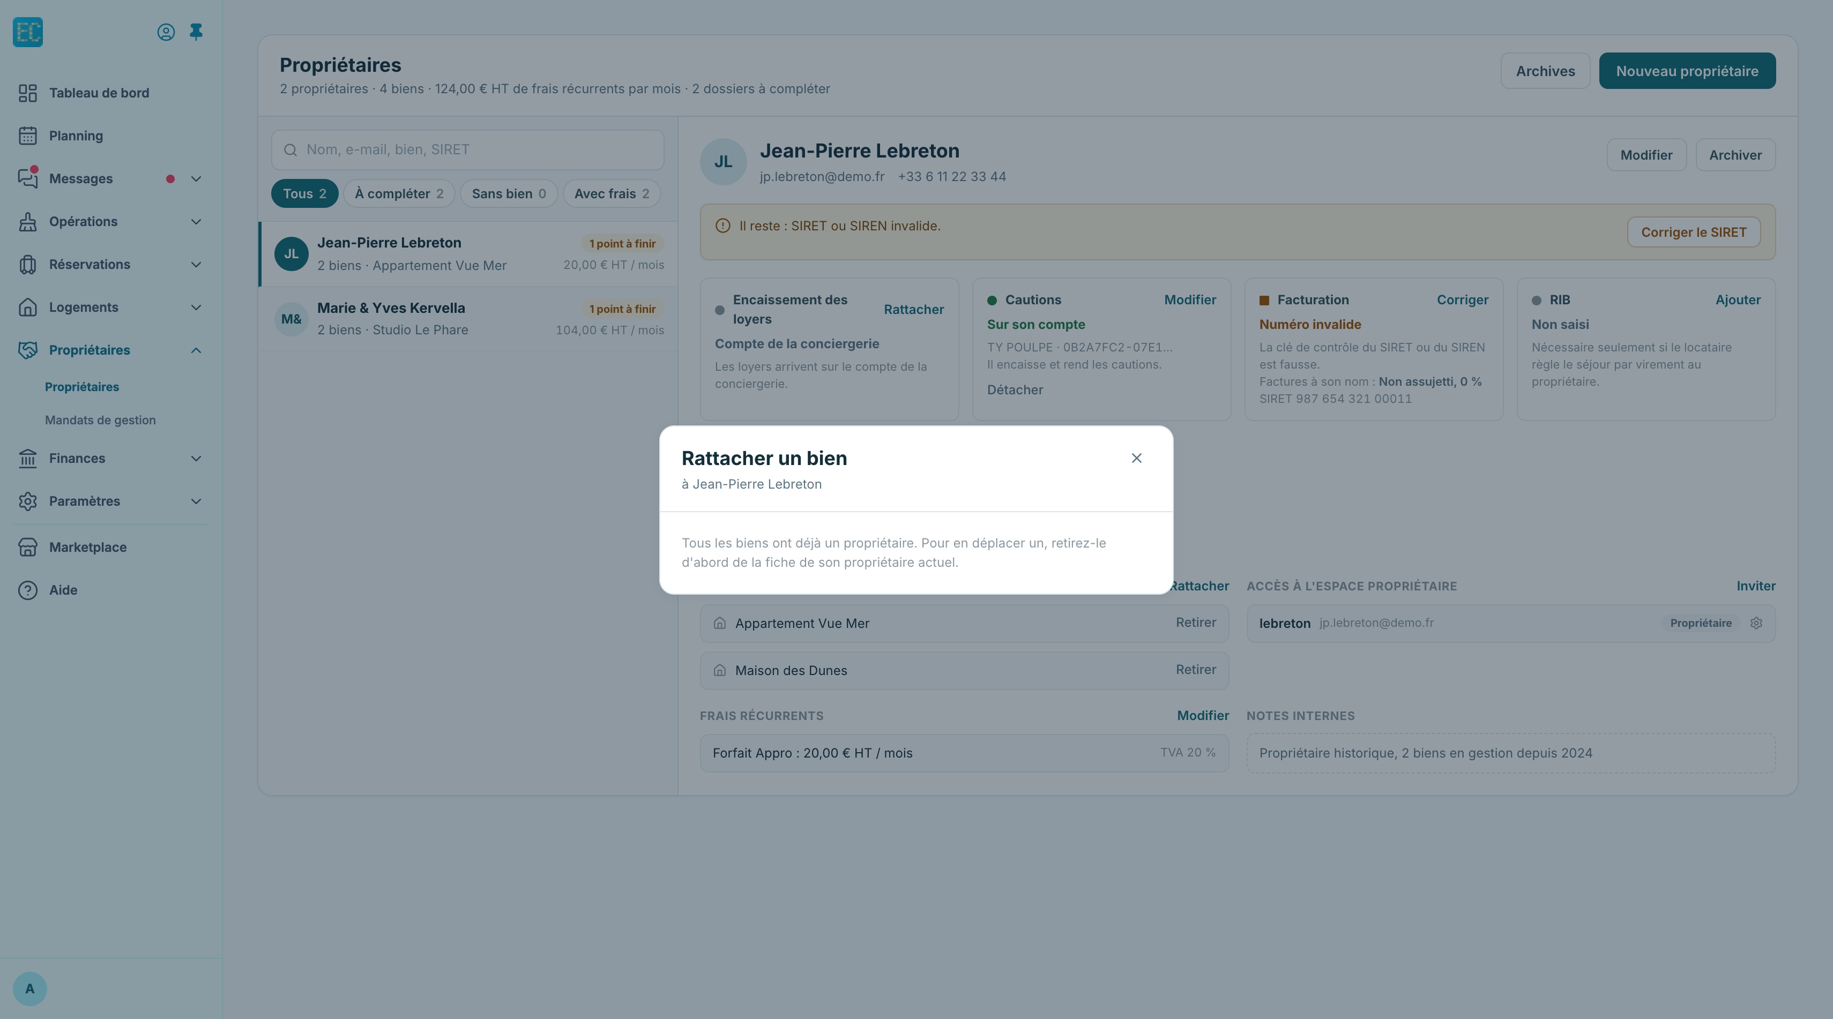Open Propriétaires submenu item
1833x1019 pixels.
[82, 387]
